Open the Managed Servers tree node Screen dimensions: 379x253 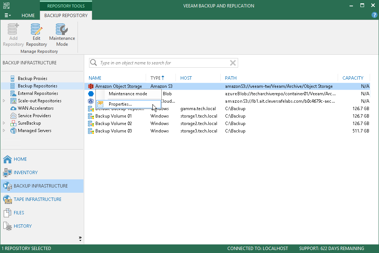[35, 131]
